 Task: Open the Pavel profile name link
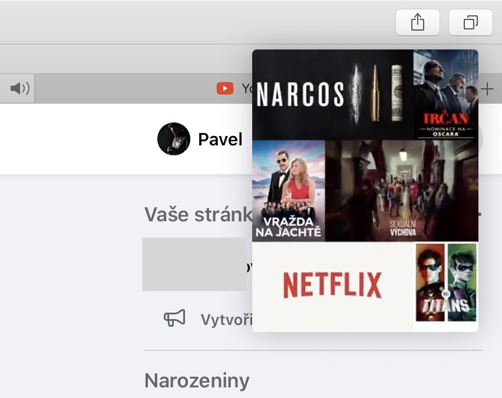(x=220, y=140)
